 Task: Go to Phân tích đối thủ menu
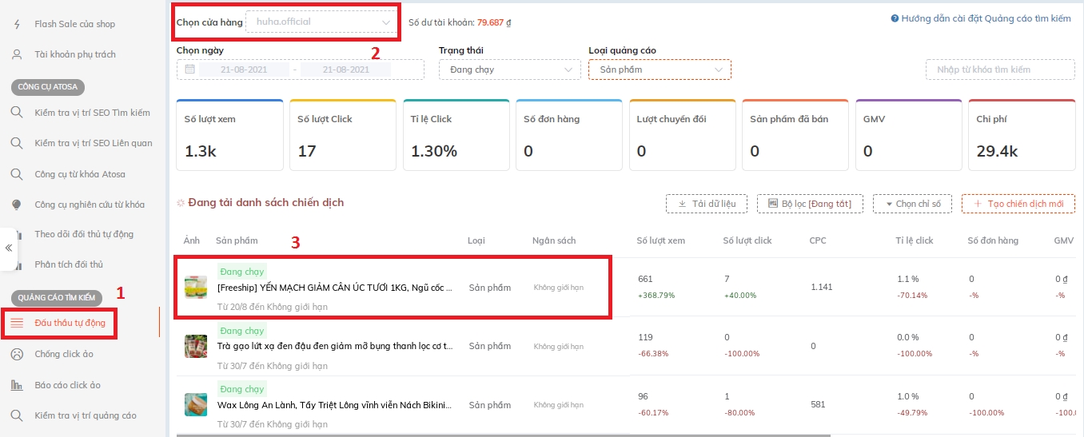69,264
